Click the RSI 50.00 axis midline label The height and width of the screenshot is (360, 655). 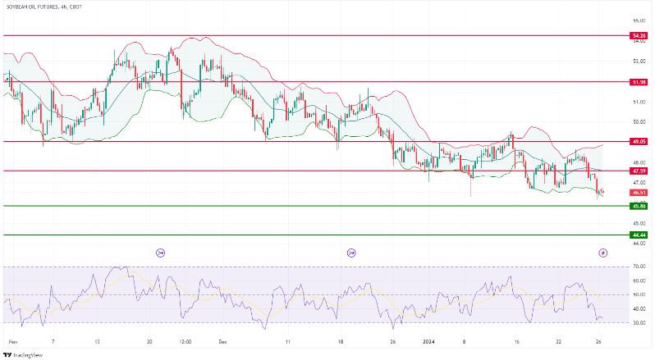639,294
